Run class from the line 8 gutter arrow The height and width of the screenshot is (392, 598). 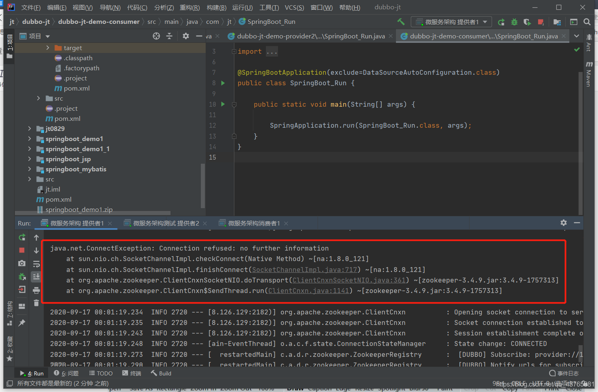coord(223,83)
